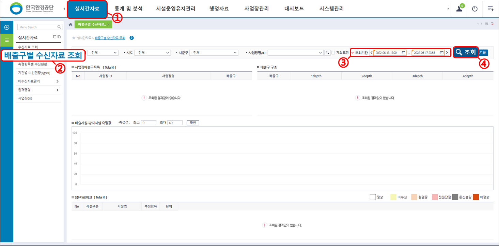Click the 최소 axis value field
This screenshot has width=499, height=246.
tap(149, 123)
